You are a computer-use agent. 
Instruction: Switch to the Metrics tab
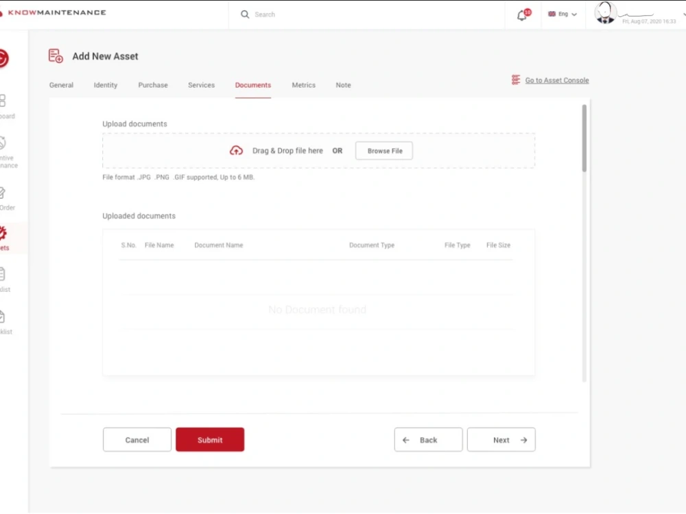coord(304,85)
